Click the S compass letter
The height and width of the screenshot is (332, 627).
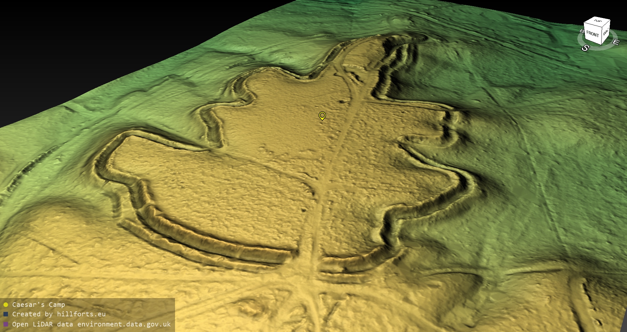click(585, 48)
